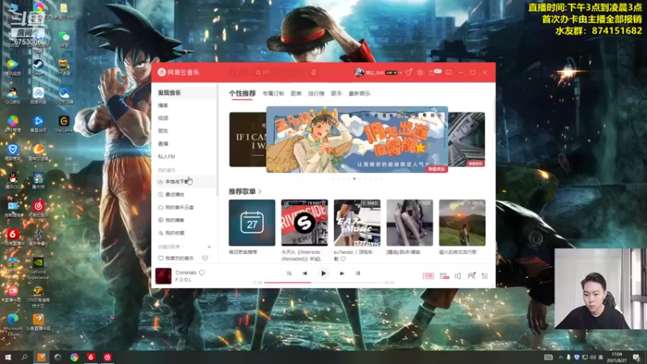
Task: Open the EA7 Music playlist cover
Action: tap(357, 223)
